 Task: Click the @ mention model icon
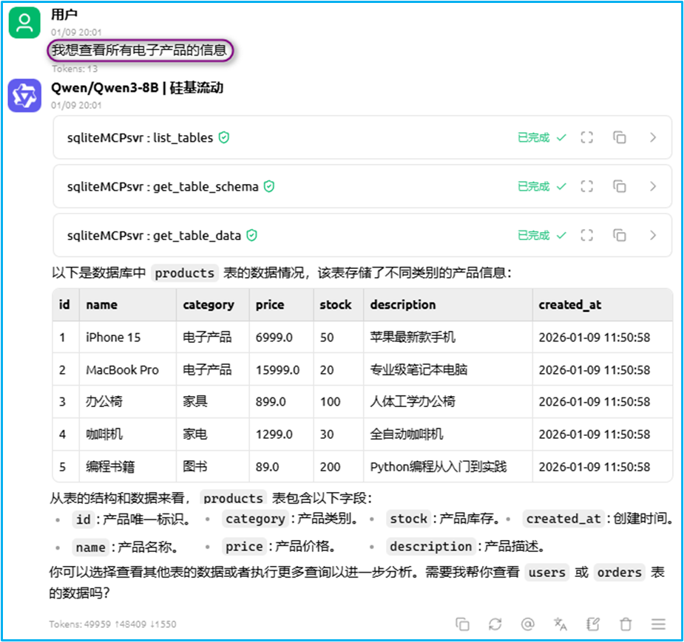[528, 624]
